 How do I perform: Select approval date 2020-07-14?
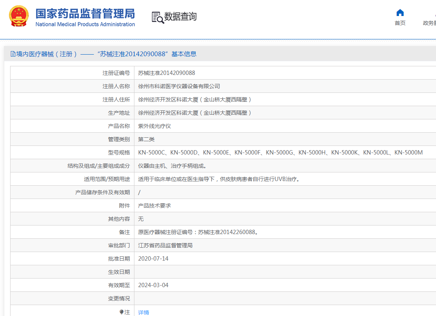click(x=153, y=259)
